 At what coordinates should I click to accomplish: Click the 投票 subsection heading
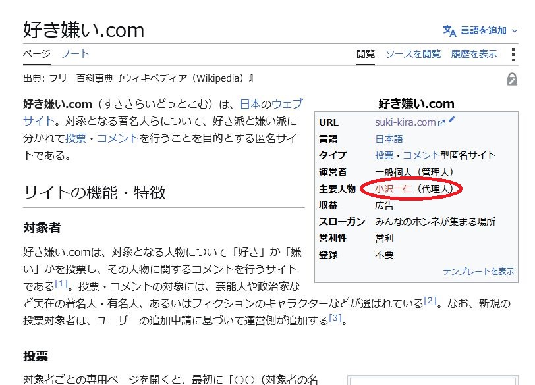[x=36, y=357]
